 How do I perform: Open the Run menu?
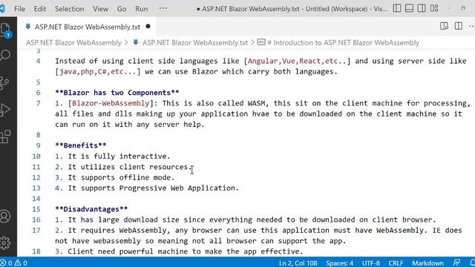coord(142,9)
